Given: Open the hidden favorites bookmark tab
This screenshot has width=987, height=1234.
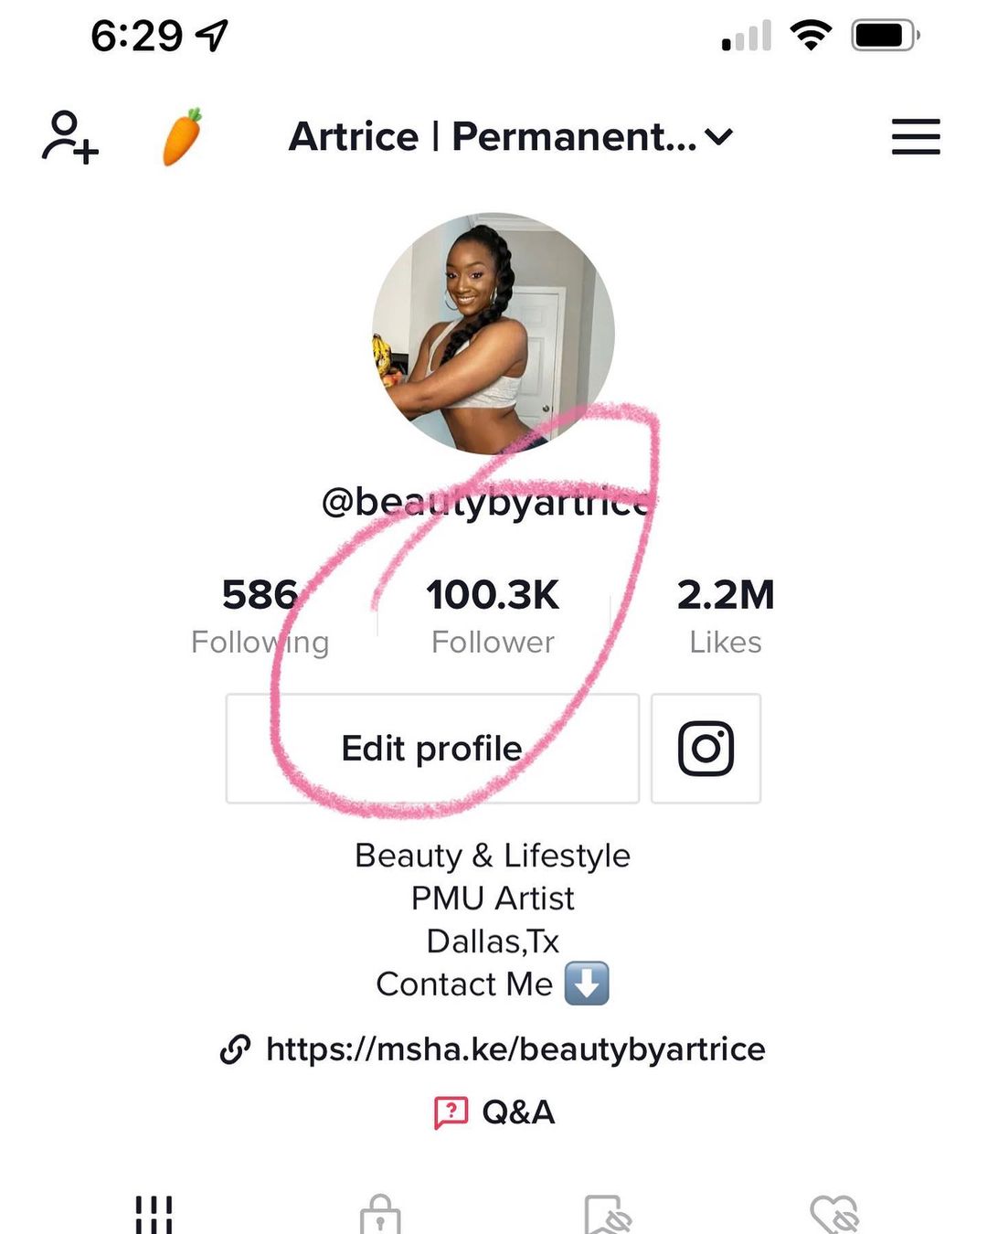Looking at the screenshot, I should pos(608,1214).
